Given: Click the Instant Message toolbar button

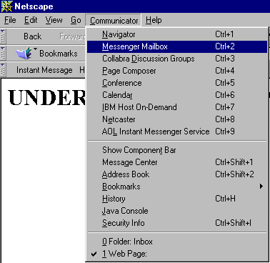Looking at the screenshot, I should [x=44, y=70].
